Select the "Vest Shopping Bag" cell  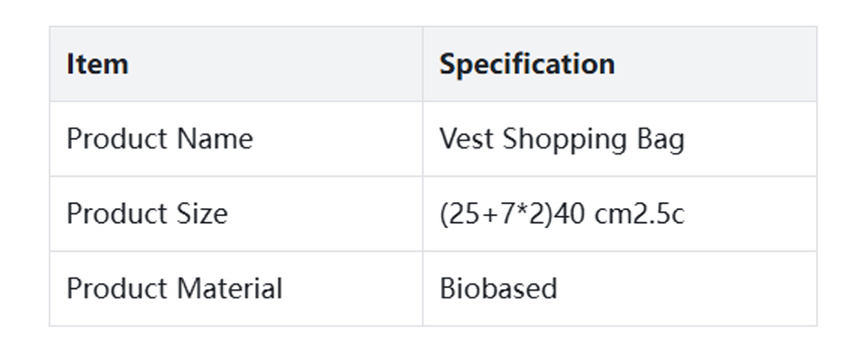pos(562,139)
